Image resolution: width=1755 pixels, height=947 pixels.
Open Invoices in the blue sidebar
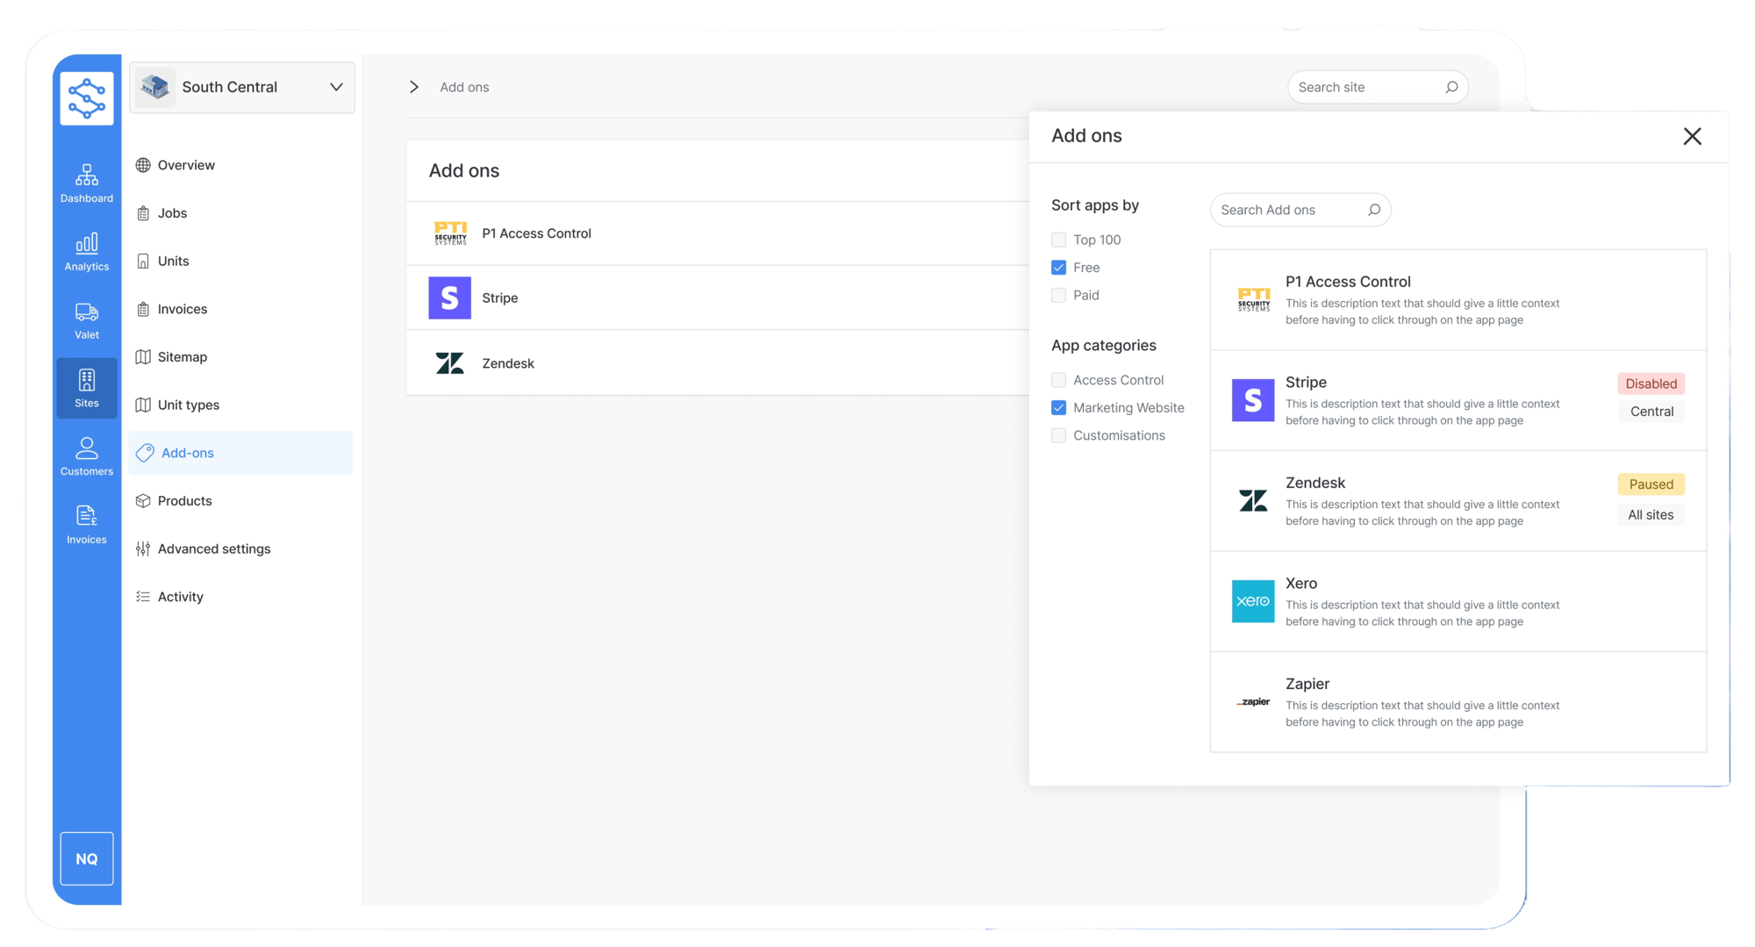coord(87,525)
